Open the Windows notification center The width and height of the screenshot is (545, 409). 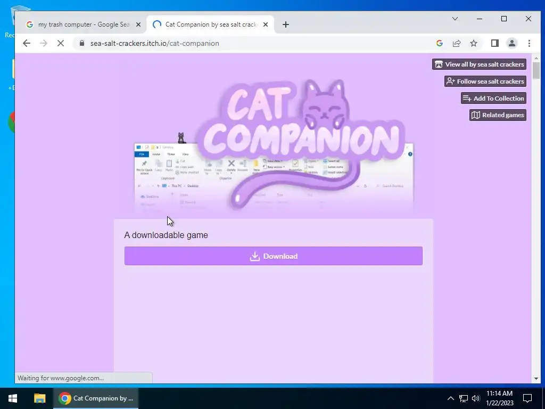click(527, 398)
